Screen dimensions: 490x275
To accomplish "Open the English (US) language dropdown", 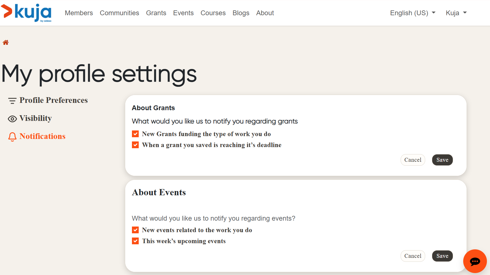I will [412, 13].
